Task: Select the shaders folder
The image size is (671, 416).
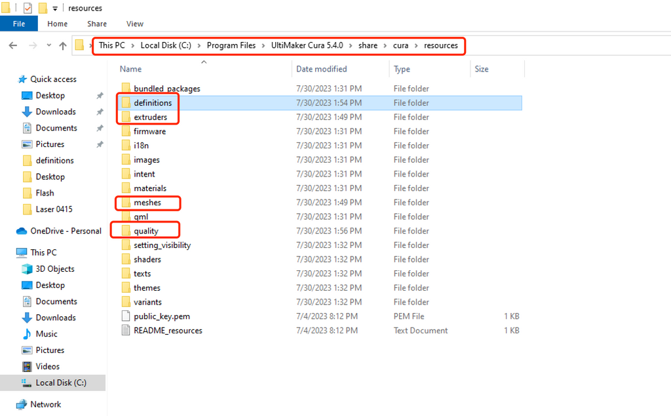Action: pos(147,259)
